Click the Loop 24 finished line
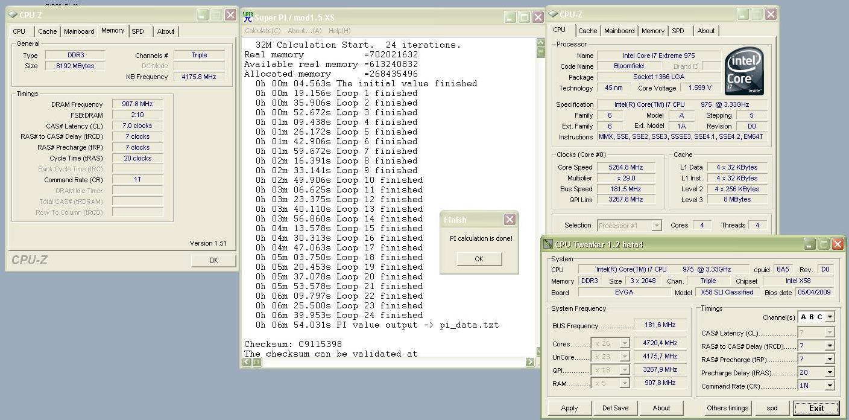 (x=339, y=315)
